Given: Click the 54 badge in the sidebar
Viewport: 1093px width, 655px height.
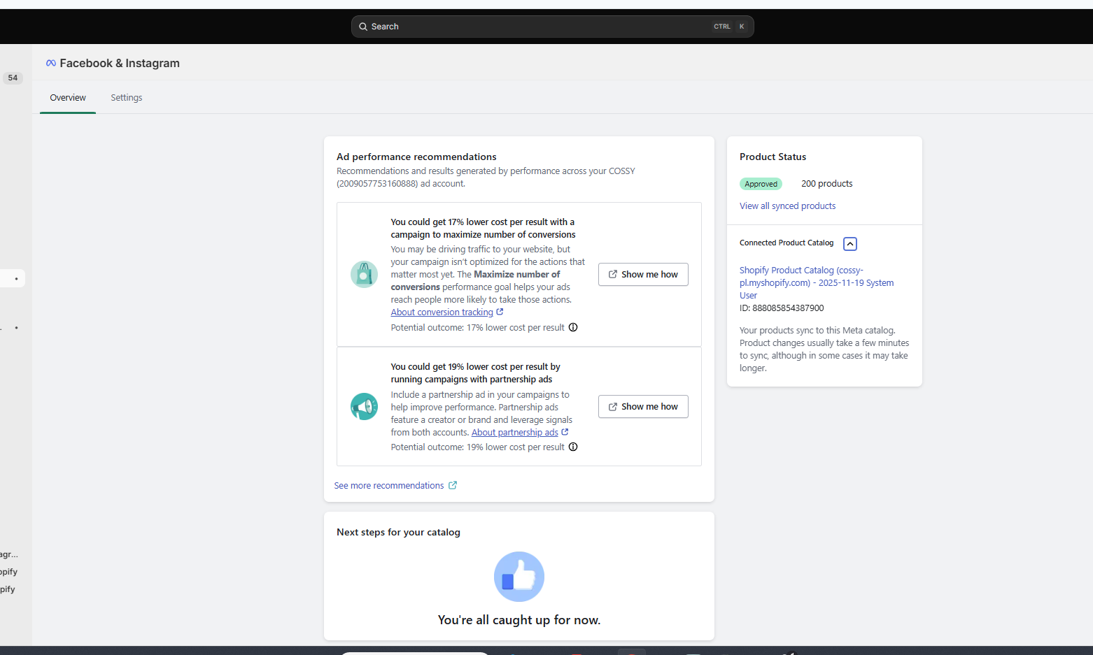Looking at the screenshot, I should (x=13, y=78).
